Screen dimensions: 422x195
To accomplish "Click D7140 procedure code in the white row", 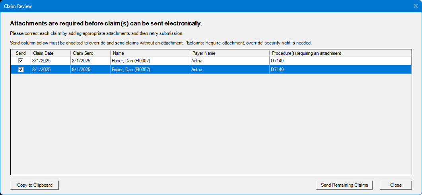I will pos(277,61).
